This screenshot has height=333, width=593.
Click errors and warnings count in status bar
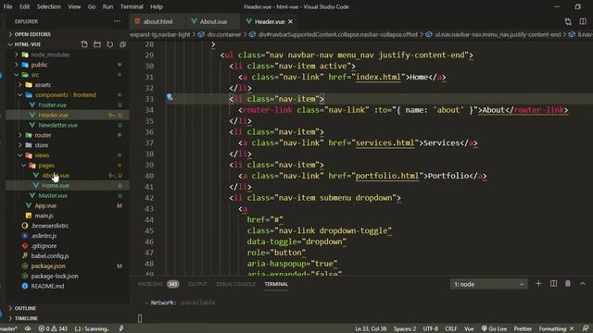click(x=53, y=328)
